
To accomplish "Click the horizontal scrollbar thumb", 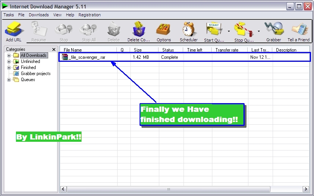I will (x=168, y=189).
